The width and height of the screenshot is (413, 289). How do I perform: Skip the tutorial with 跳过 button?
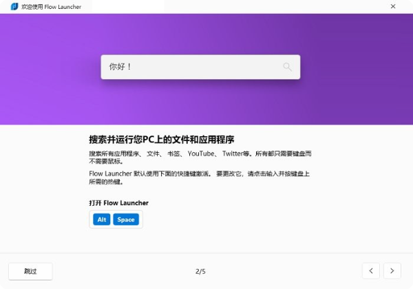30,271
